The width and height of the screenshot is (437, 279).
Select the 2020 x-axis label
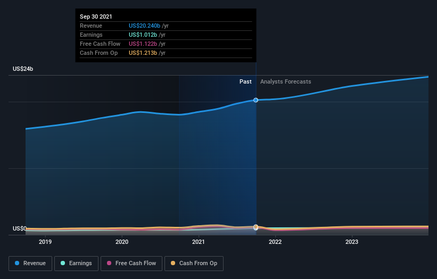(x=122, y=242)
